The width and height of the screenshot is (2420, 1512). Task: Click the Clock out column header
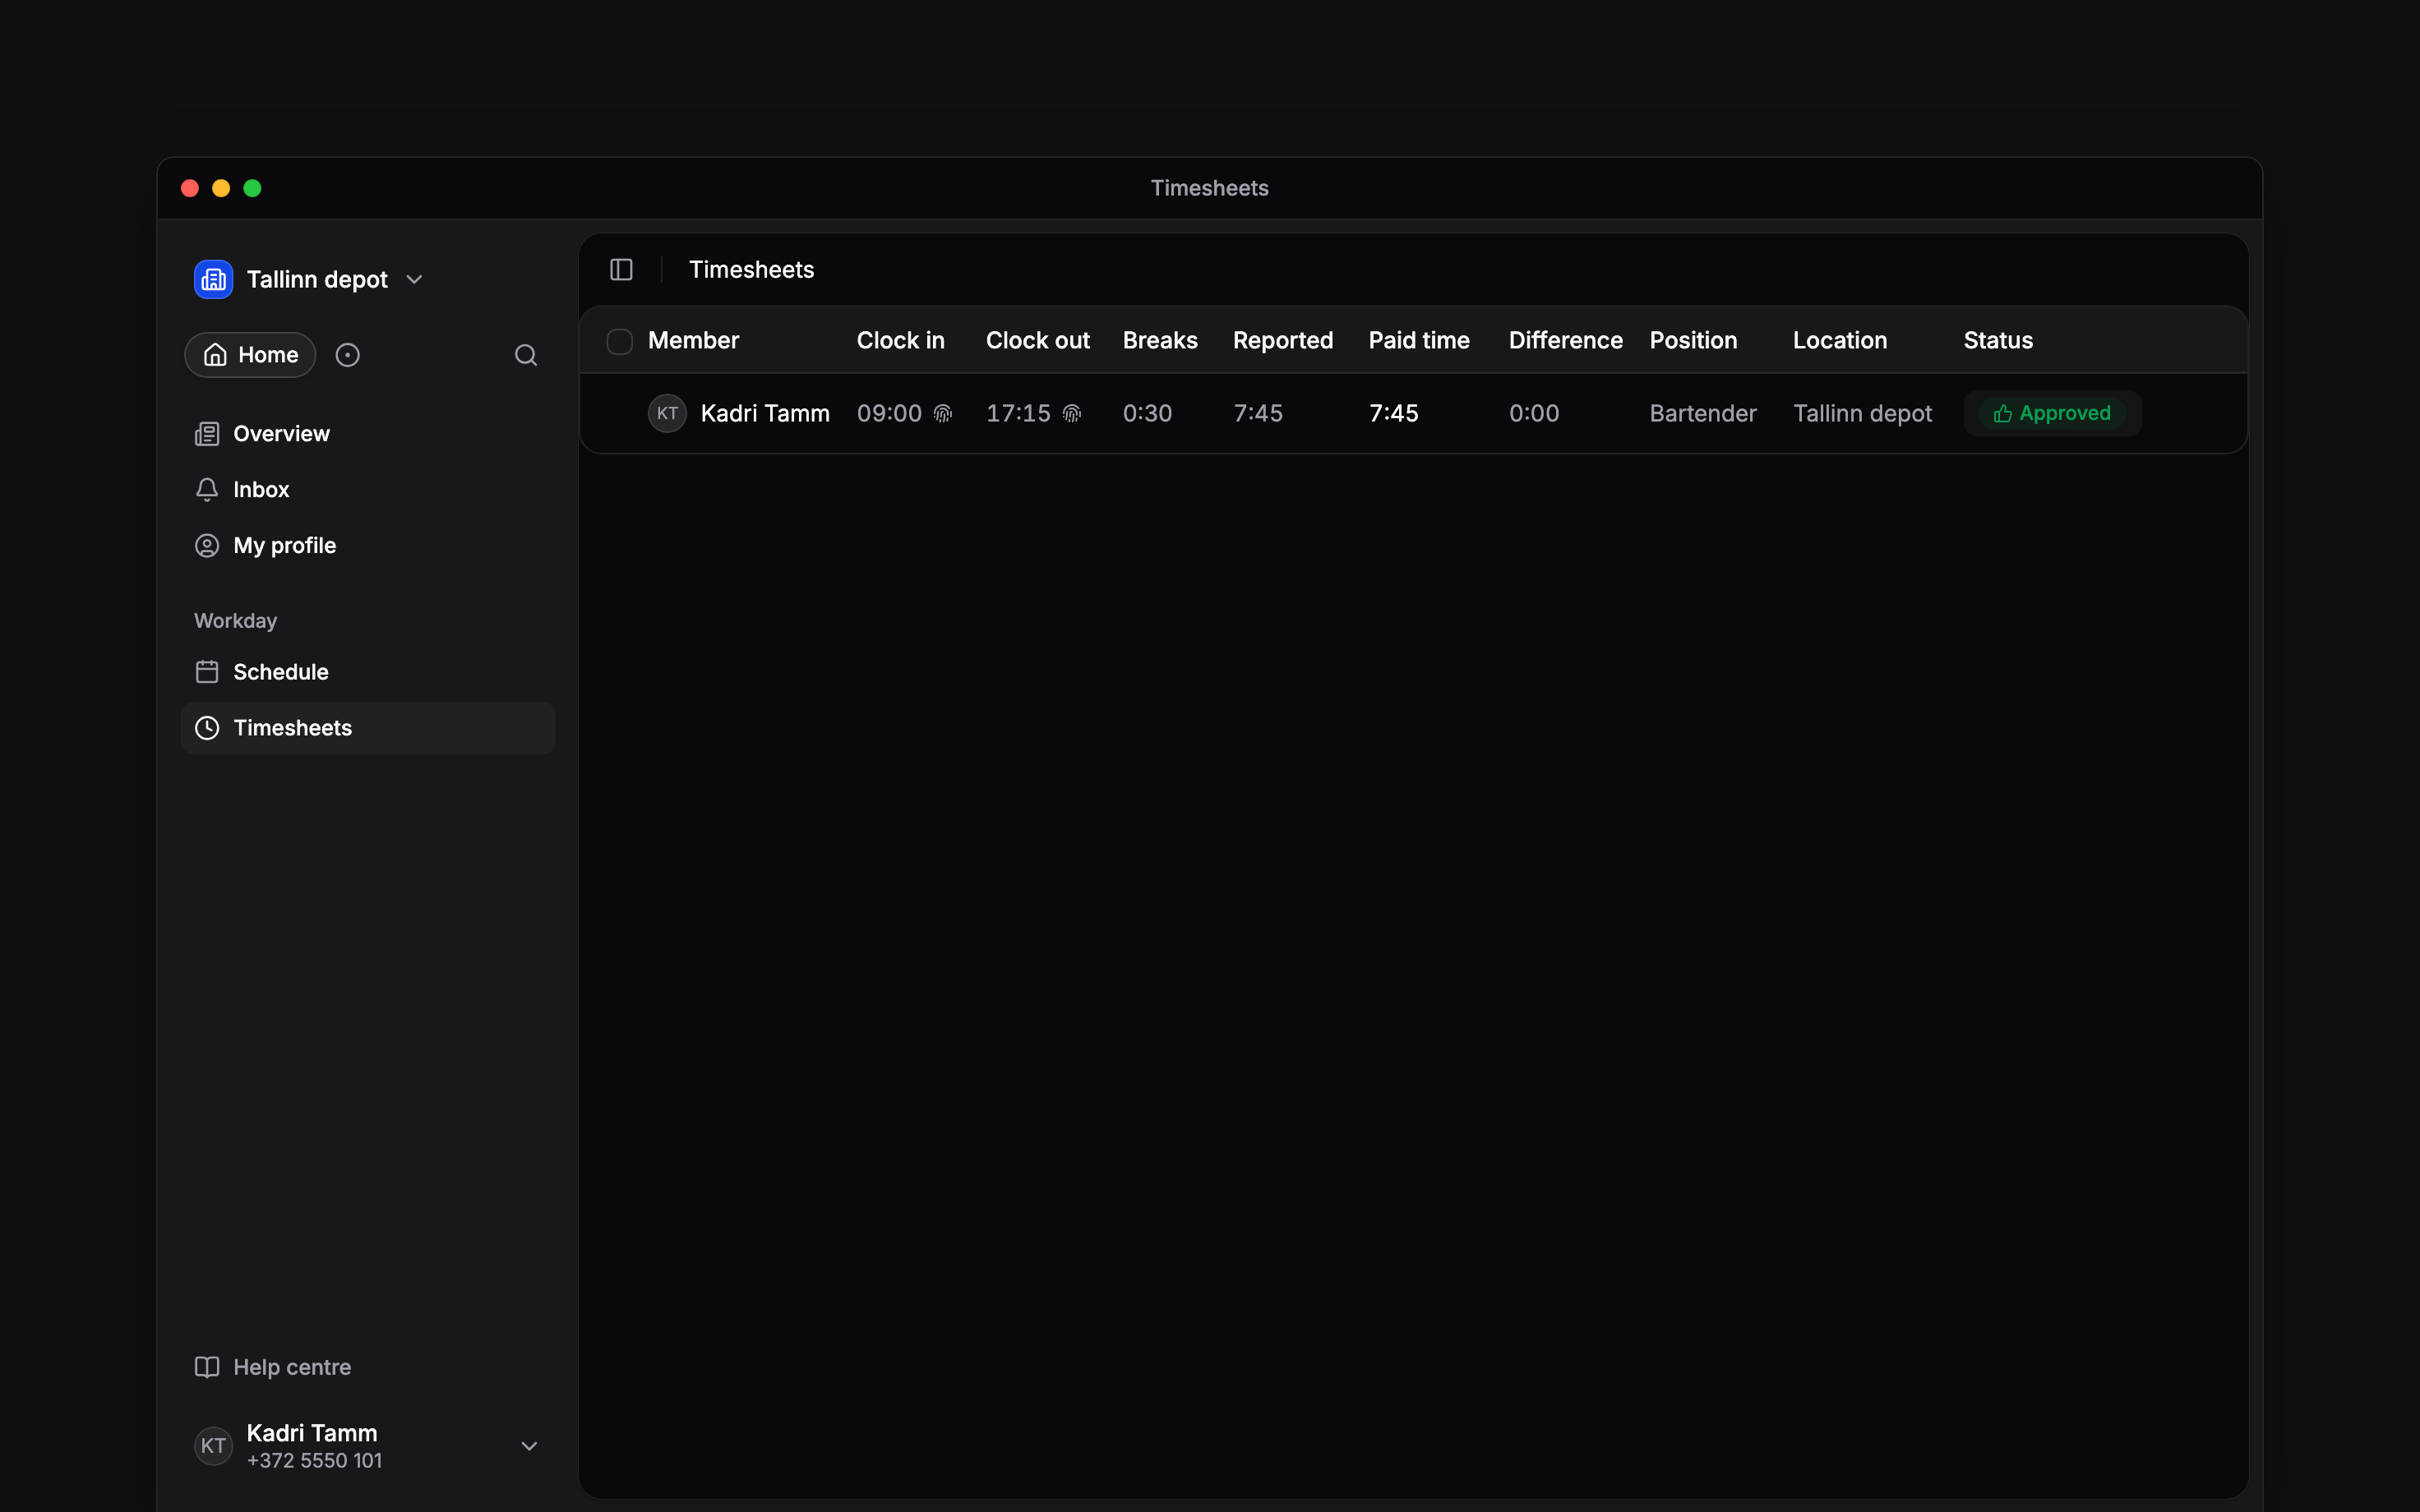pyautogui.click(x=1037, y=341)
